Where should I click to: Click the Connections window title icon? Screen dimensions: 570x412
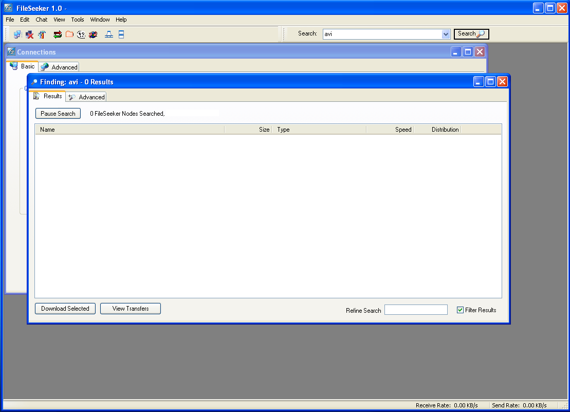(11, 51)
